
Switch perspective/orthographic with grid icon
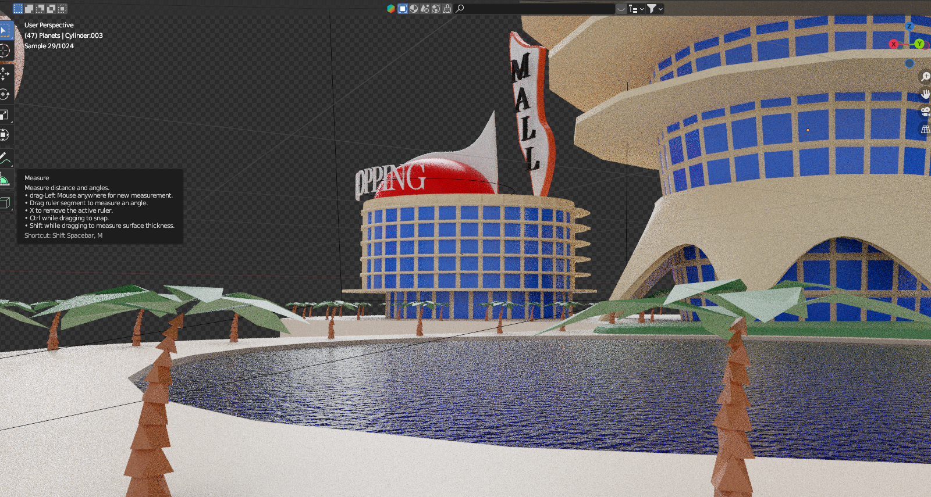[x=925, y=129]
